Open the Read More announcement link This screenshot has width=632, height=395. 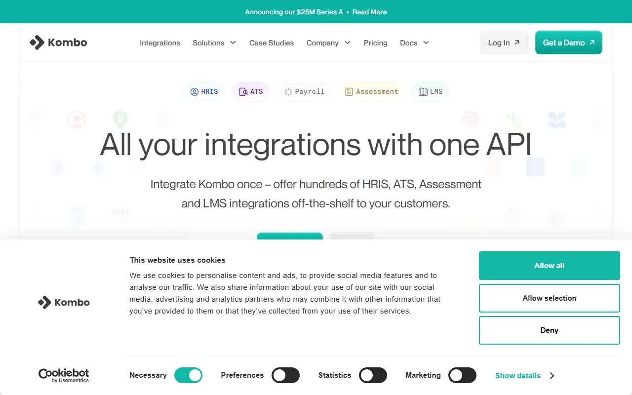click(x=370, y=12)
